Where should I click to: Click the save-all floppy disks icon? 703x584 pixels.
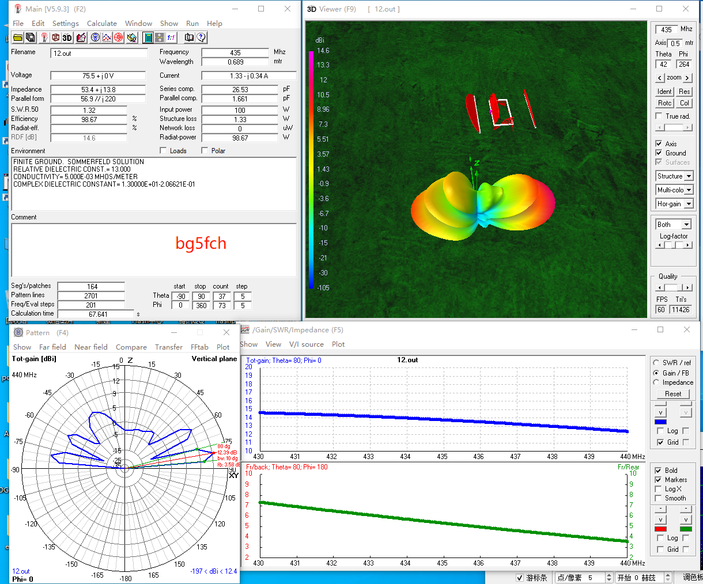point(31,37)
